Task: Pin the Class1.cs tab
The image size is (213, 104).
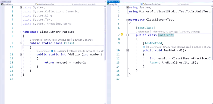Action: pos(8,2)
